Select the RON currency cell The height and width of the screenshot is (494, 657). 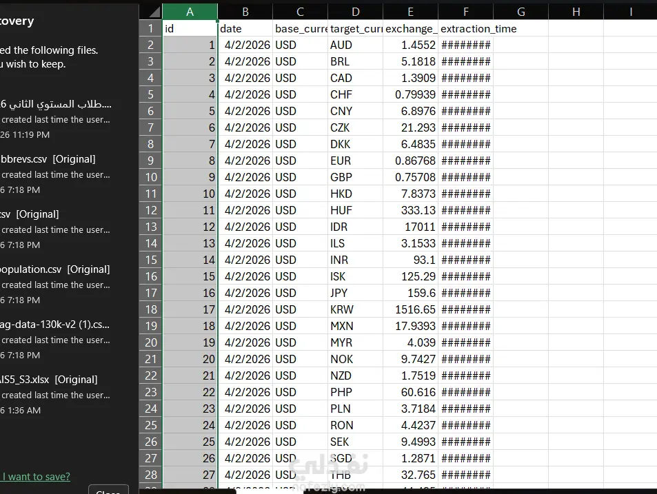pos(355,425)
